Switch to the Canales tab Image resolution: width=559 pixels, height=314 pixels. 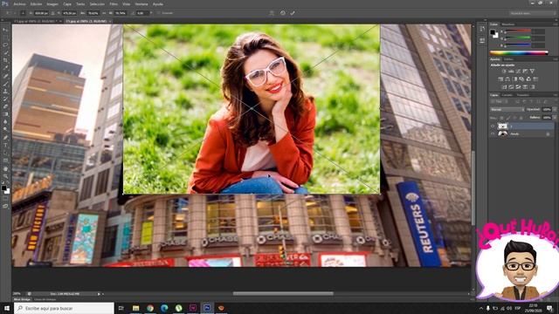tap(507, 95)
